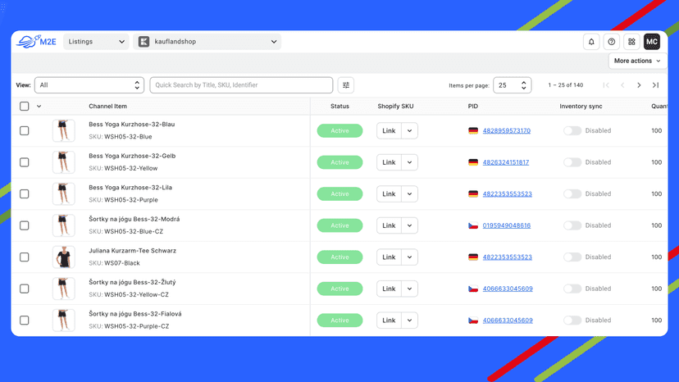The height and width of the screenshot is (382, 679).
Task: Expand bulk selection arrow beside header checkbox
Action: click(x=39, y=106)
